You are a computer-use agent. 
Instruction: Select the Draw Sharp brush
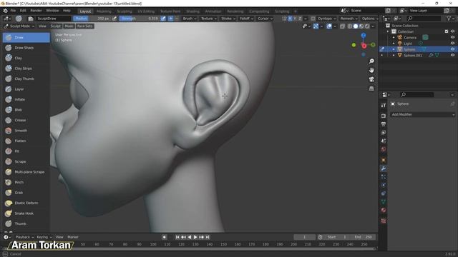click(26, 48)
